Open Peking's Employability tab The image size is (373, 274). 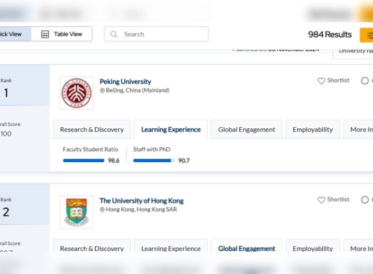(x=312, y=129)
